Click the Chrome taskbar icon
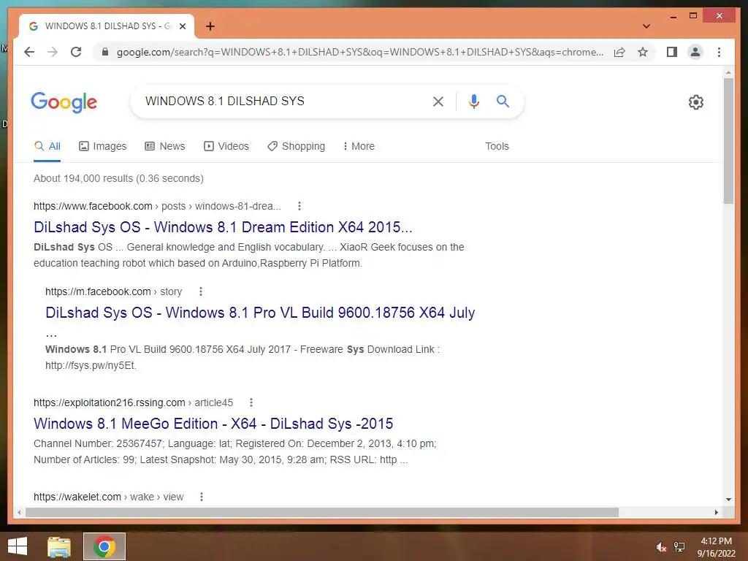Image resolution: width=748 pixels, height=561 pixels. [104, 546]
